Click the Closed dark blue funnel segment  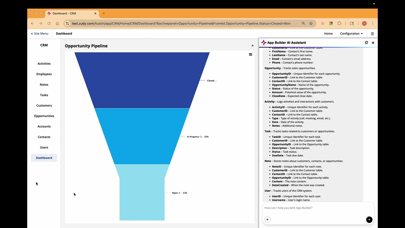point(142,80)
